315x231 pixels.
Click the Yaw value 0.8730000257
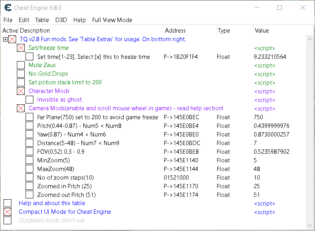click(x=271, y=135)
